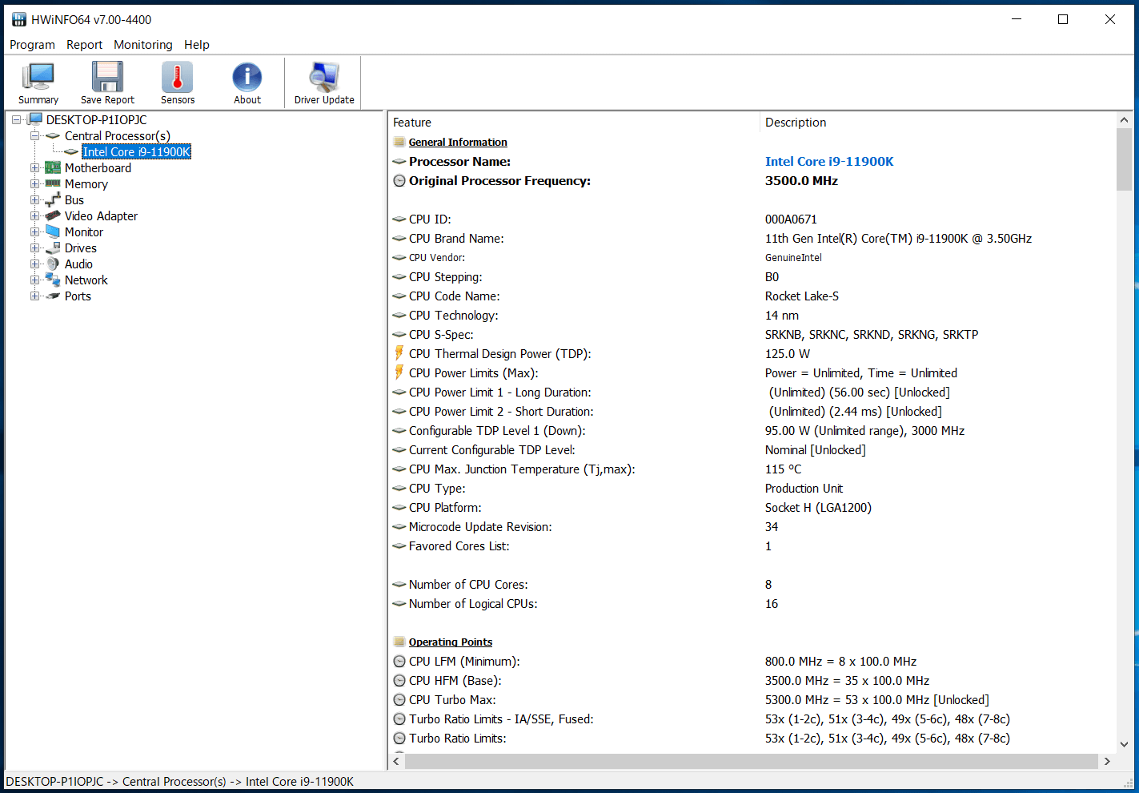Expand the Monitor node
Viewport: 1139px width, 793px height.
(34, 231)
